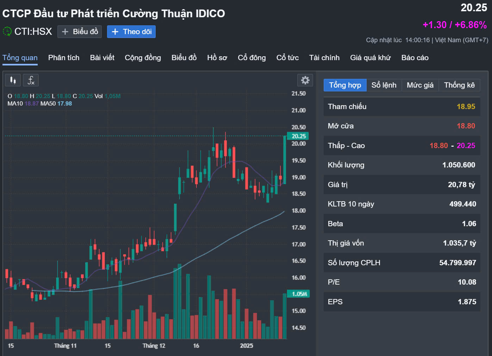Screen dimensions: 492x356
Task: Click the Tháng 12 label on time axis
Action: point(154,346)
